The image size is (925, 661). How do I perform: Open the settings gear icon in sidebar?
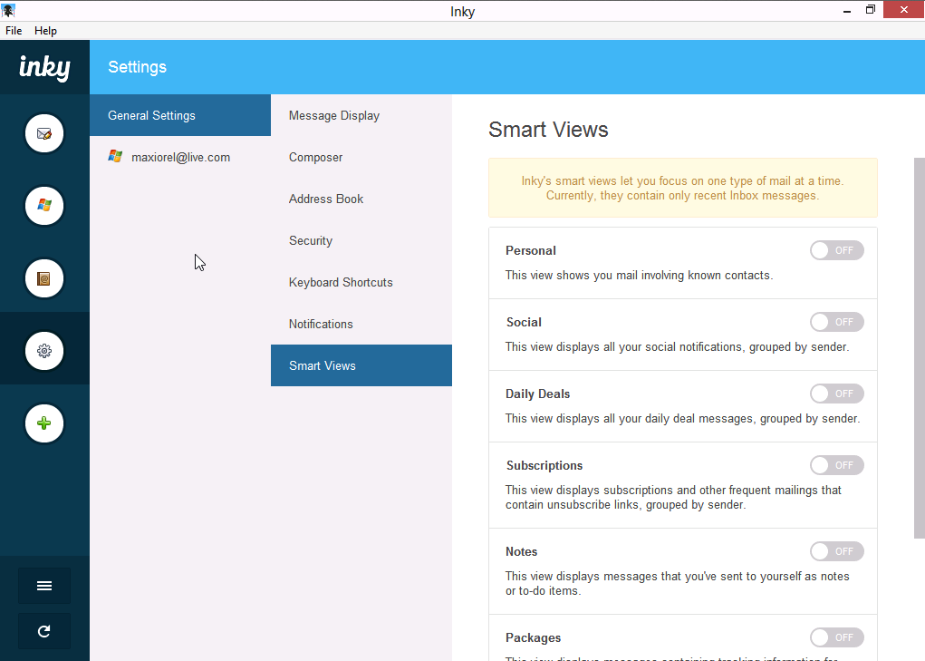click(44, 351)
